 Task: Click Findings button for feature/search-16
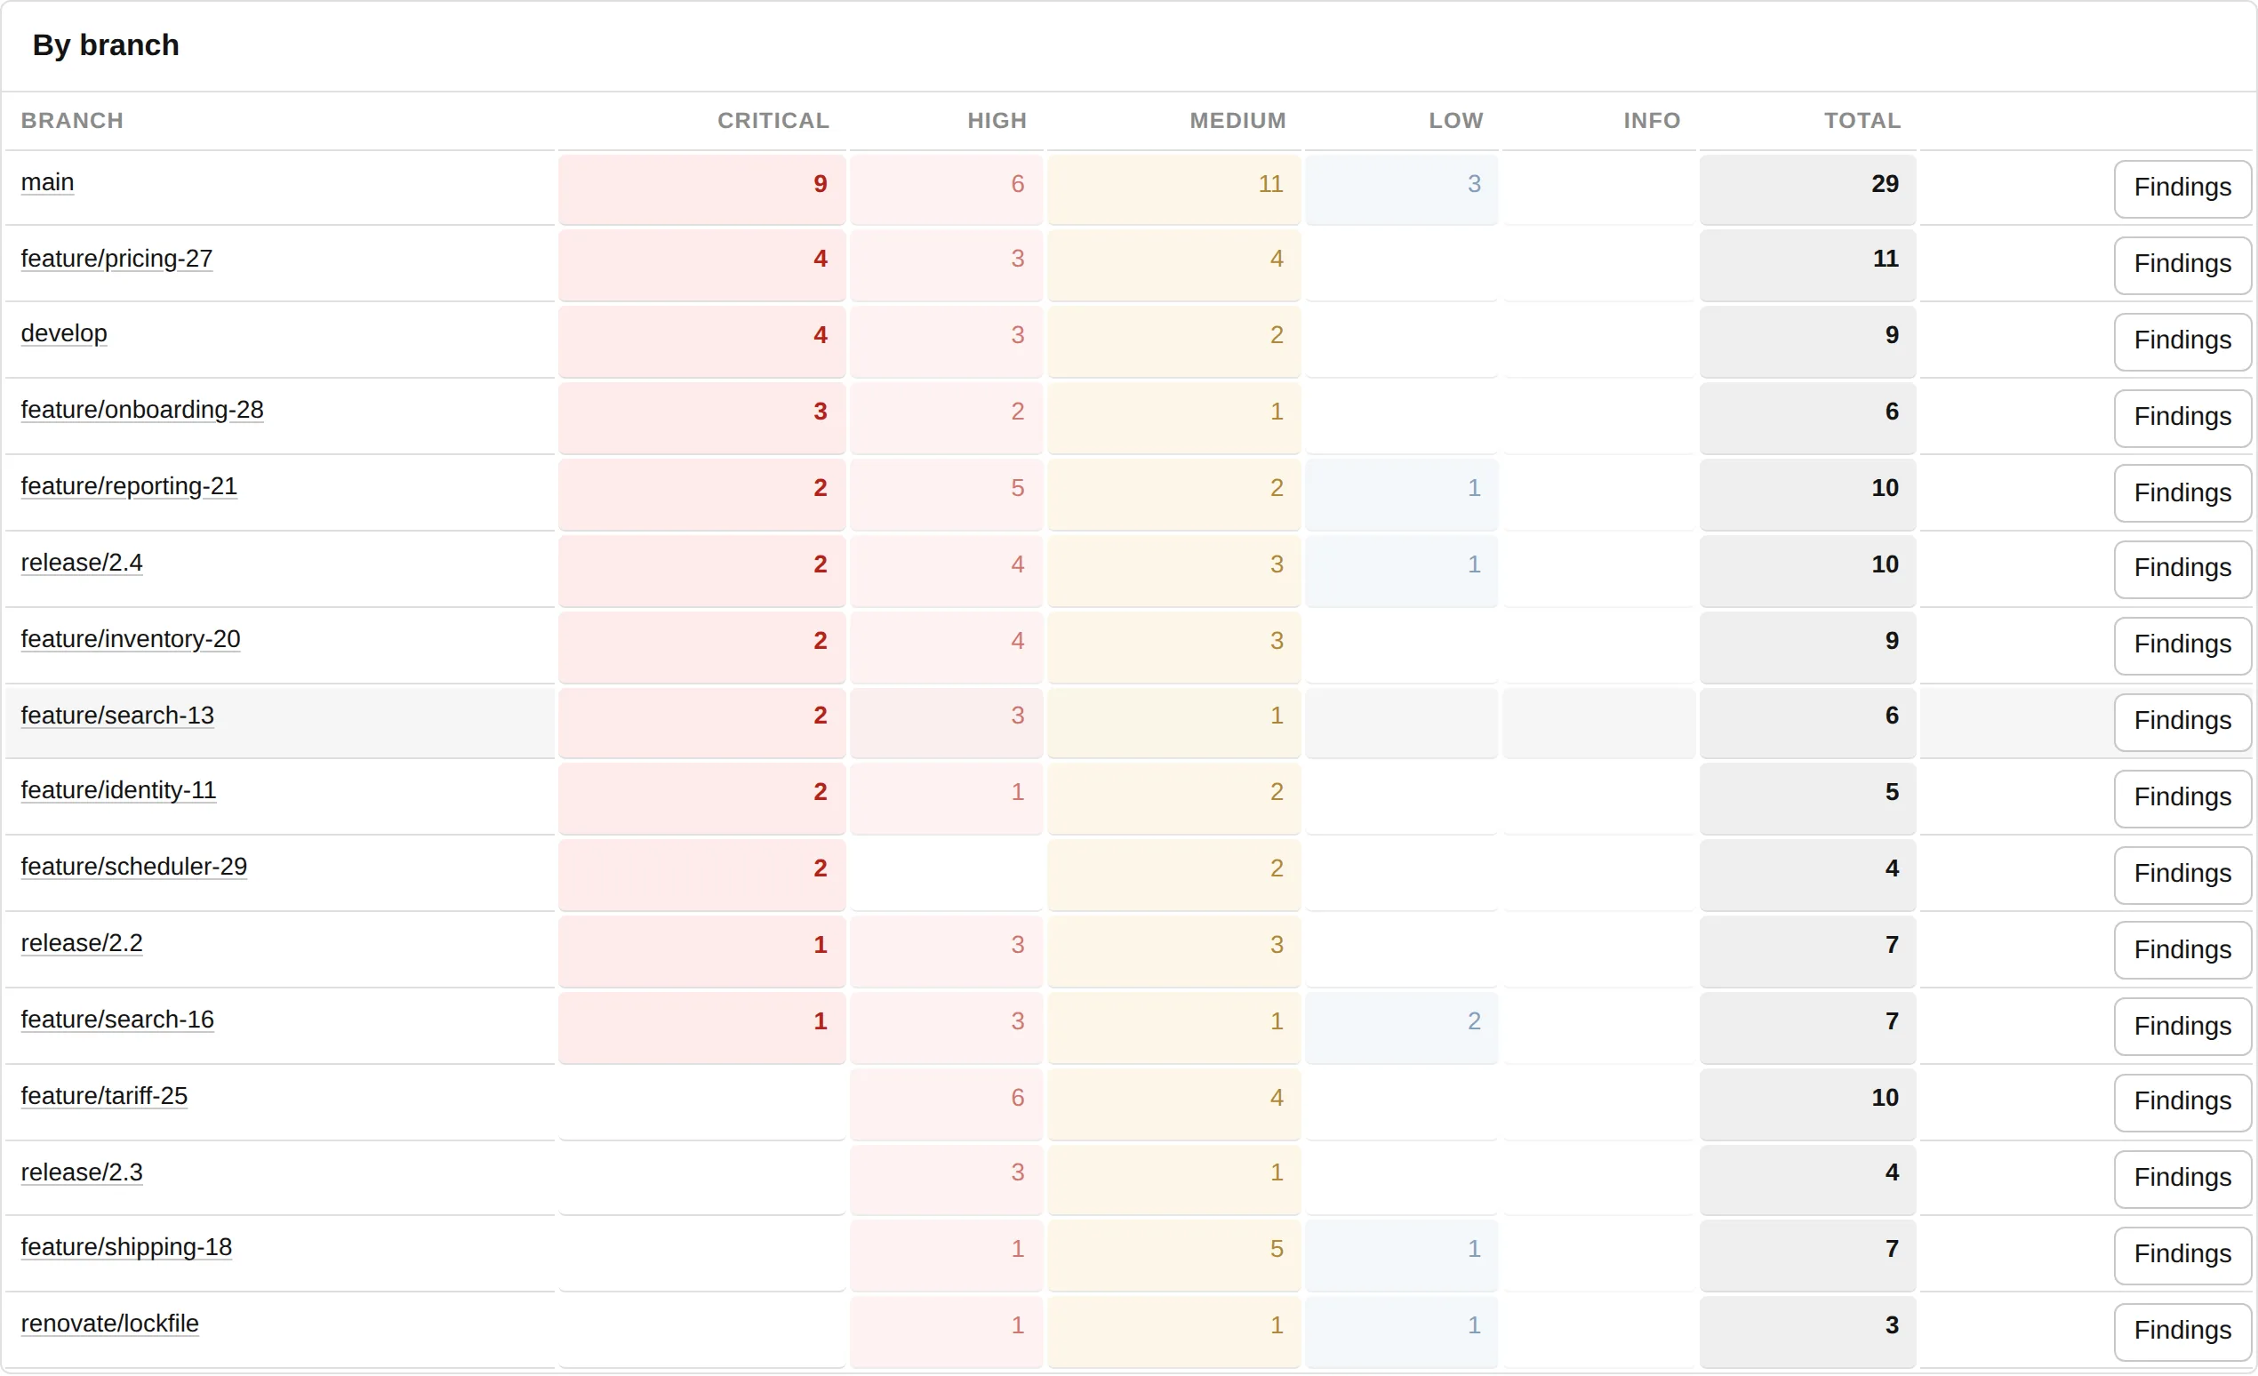pos(2182,1026)
